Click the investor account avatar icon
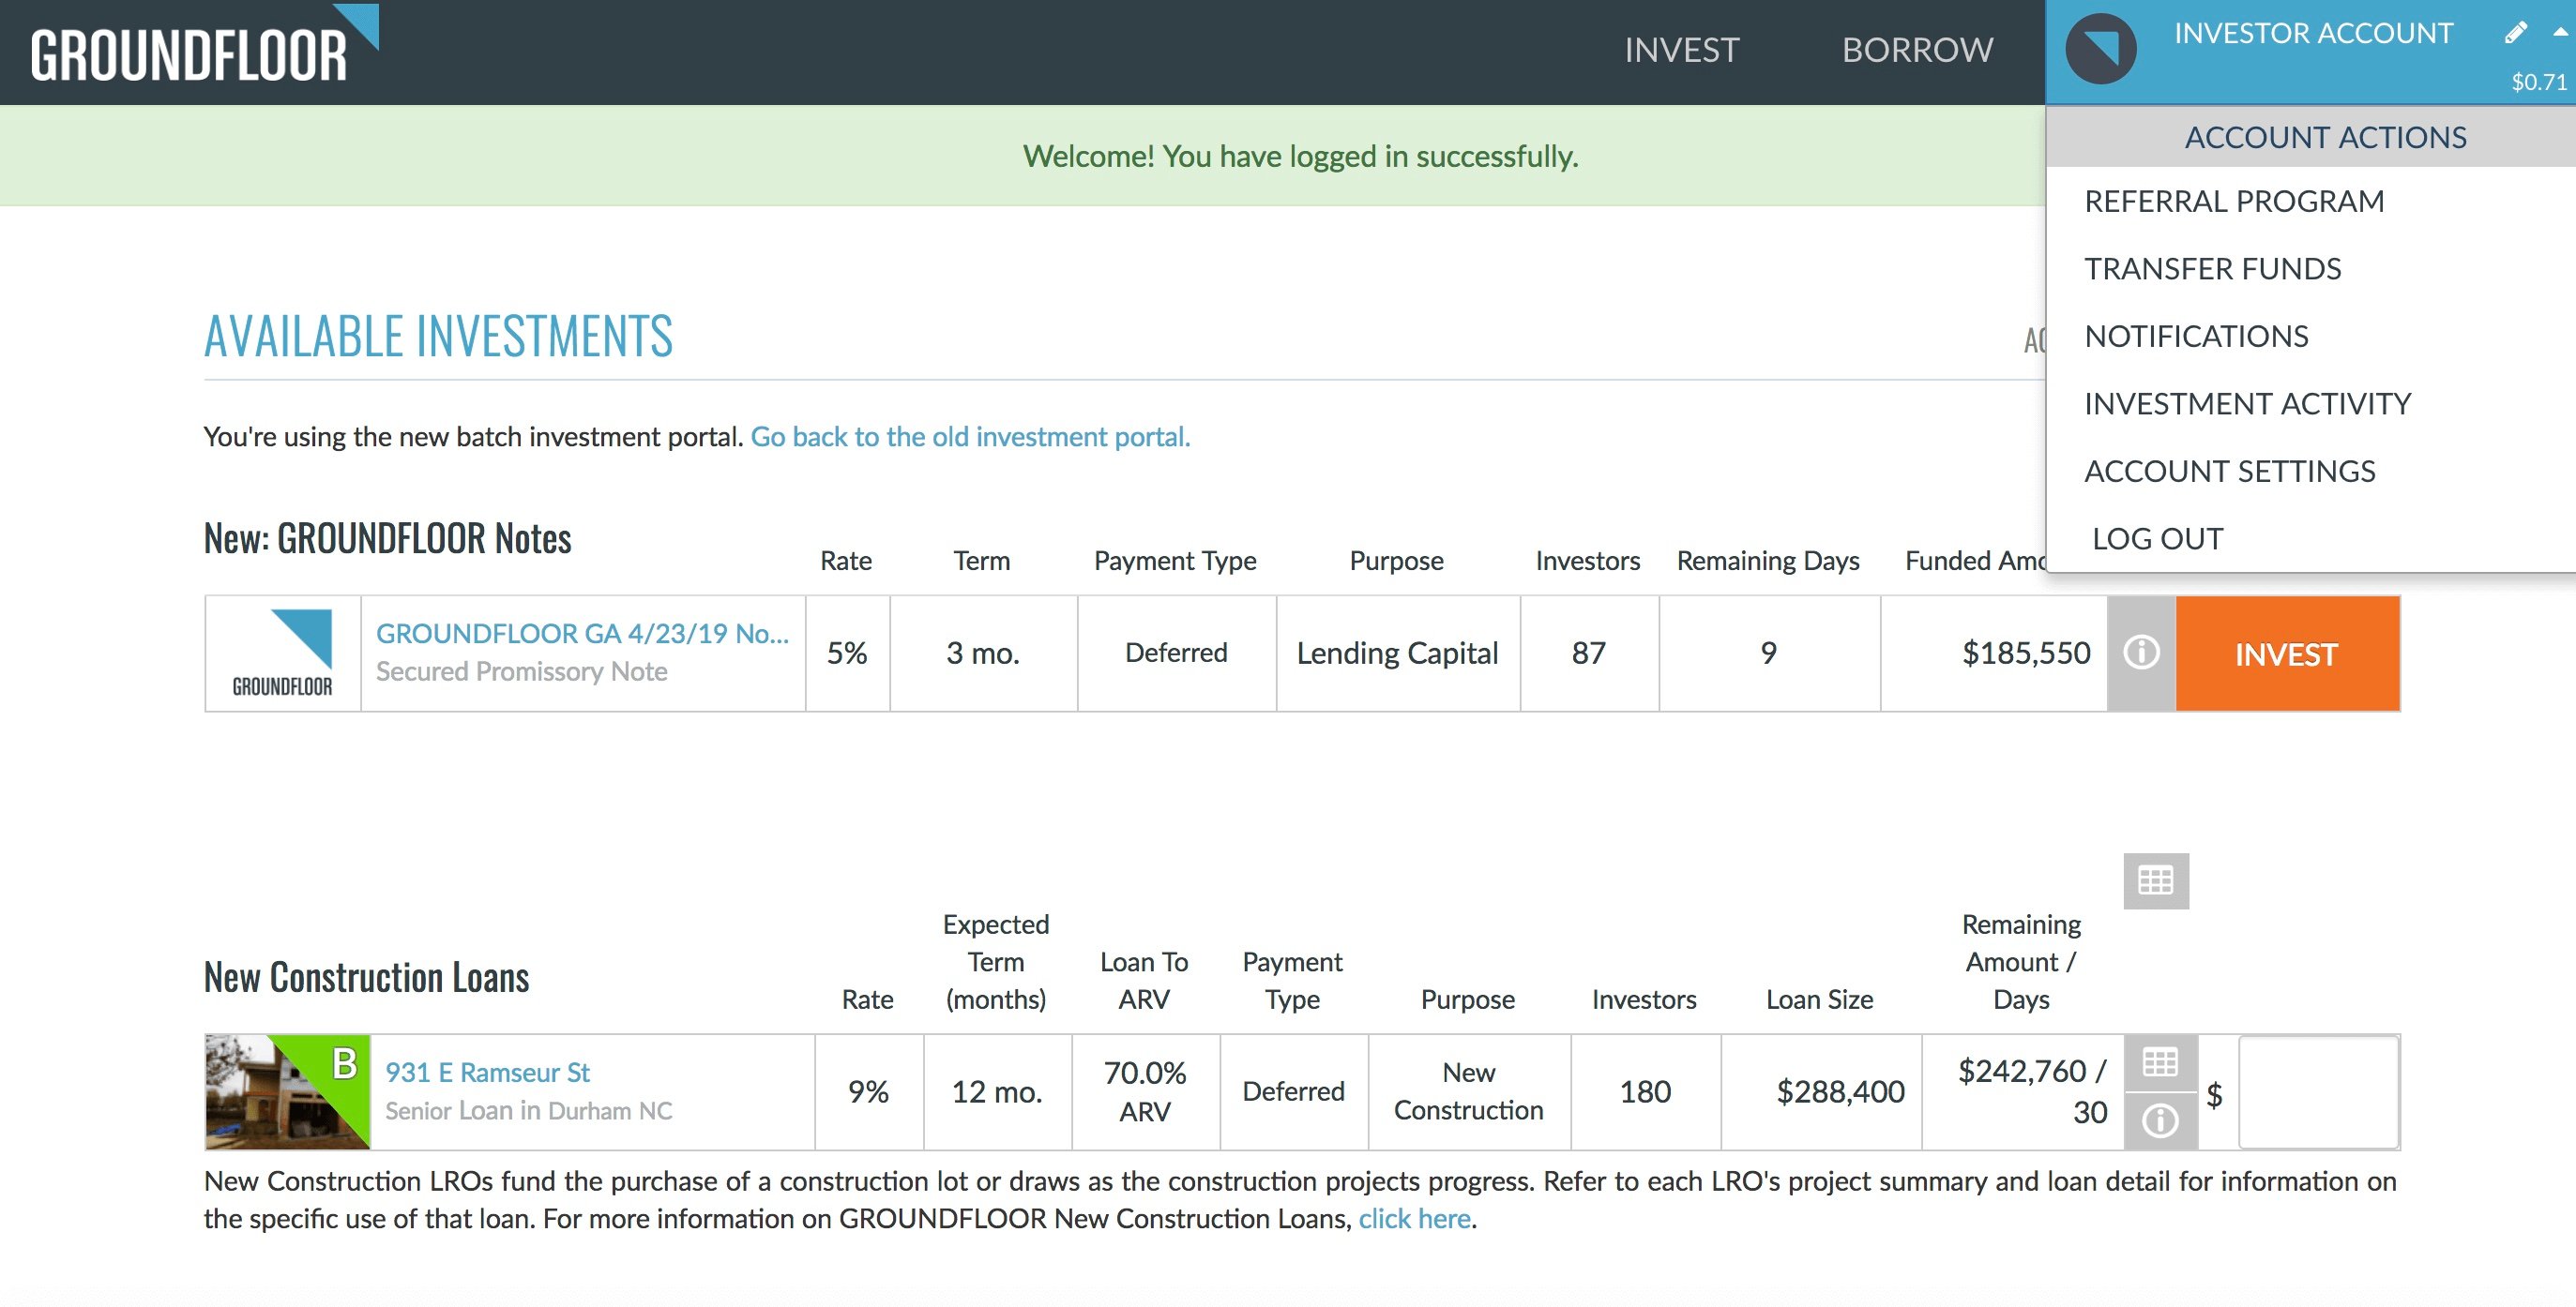Viewport: 2576px width, 1307px height. pyautogui.click(x=2101, y=49)
